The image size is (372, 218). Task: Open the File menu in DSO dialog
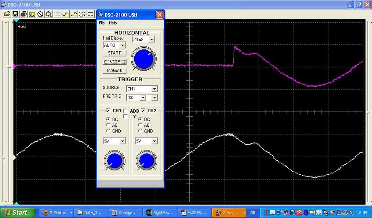[x=102, y=23]
